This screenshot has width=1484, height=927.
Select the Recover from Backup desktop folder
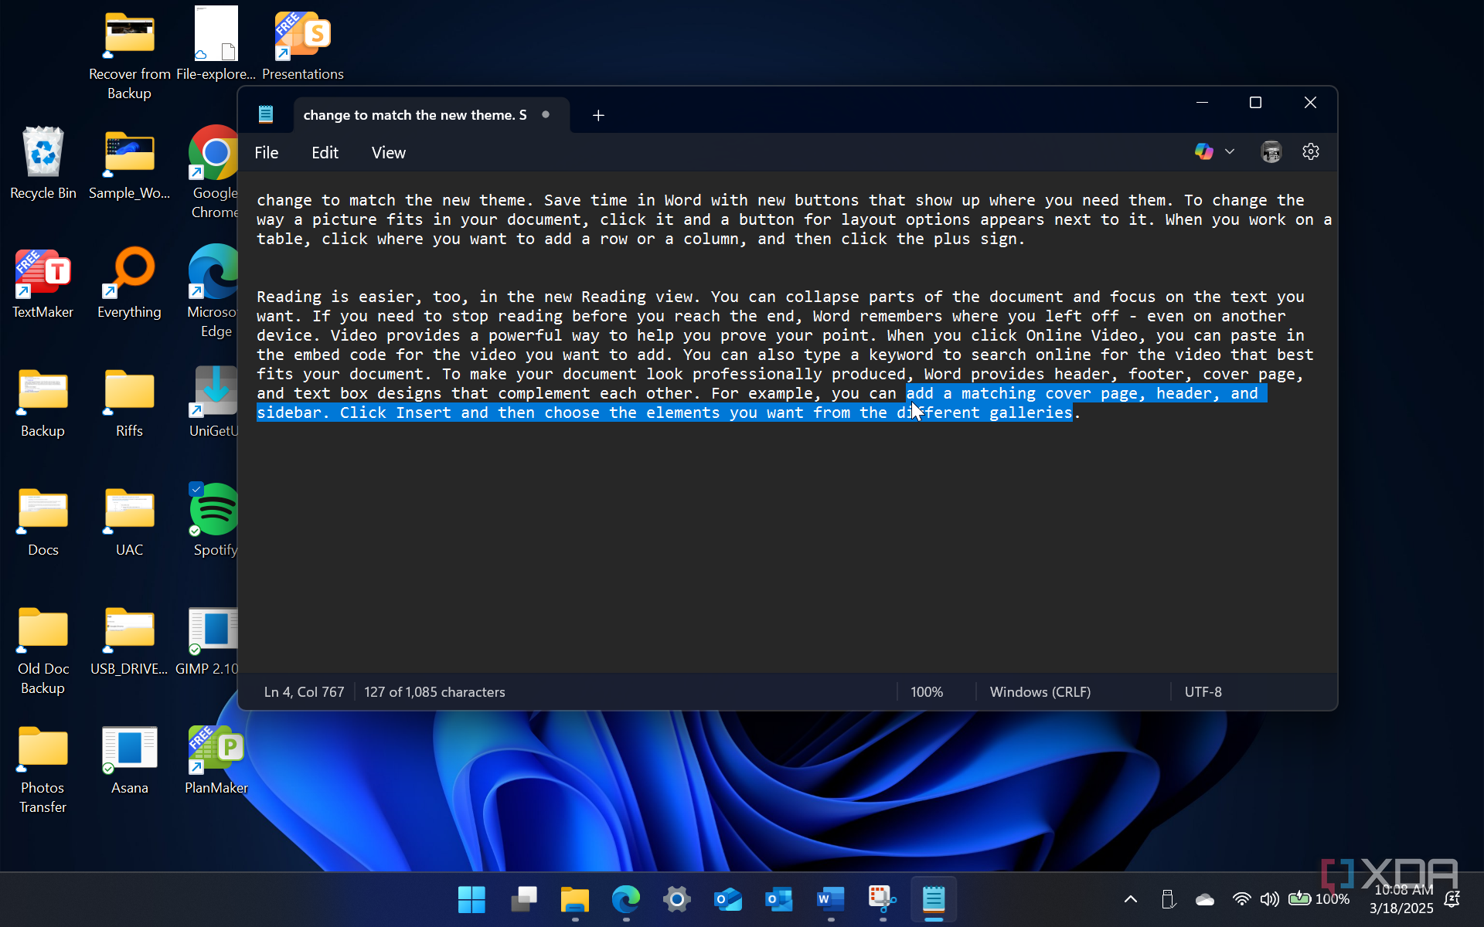pyautogui.click(x=130, y=55)
